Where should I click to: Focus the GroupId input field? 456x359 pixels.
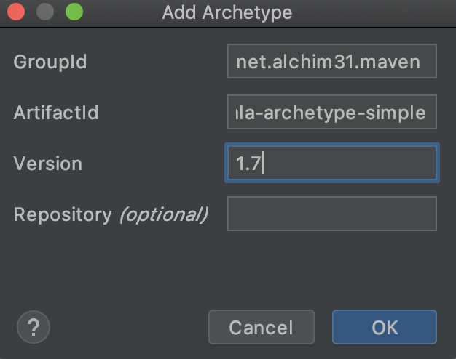click(332, 61)
